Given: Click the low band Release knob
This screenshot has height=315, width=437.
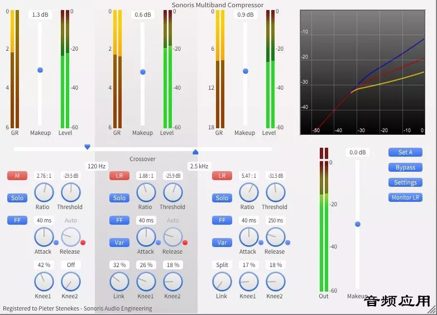Looking at the screenshot, I should pos(71,237).
